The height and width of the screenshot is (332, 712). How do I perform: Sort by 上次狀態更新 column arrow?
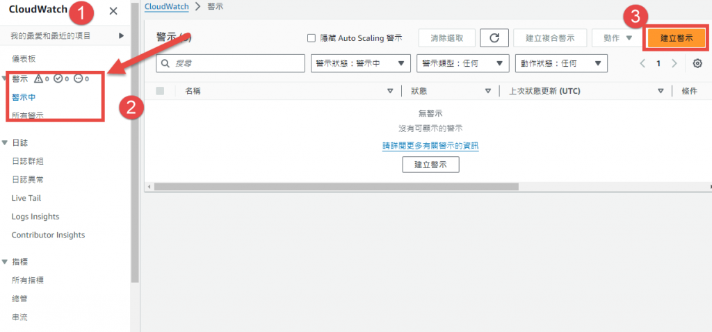point(661,91)
